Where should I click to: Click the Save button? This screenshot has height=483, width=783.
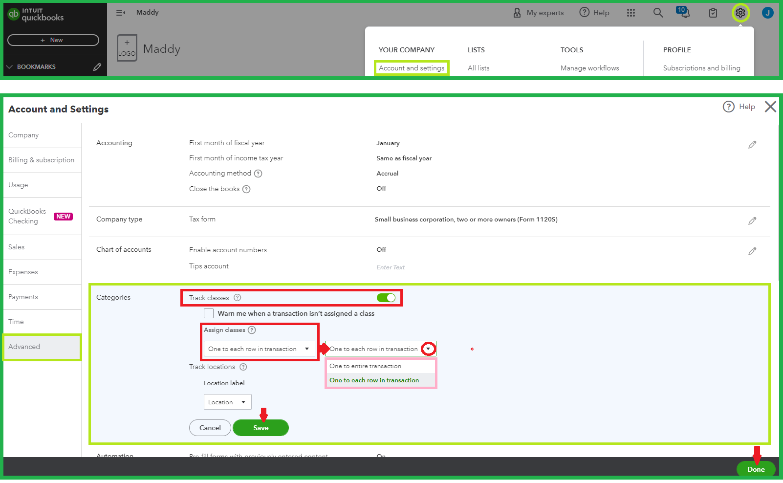point(261,427)
